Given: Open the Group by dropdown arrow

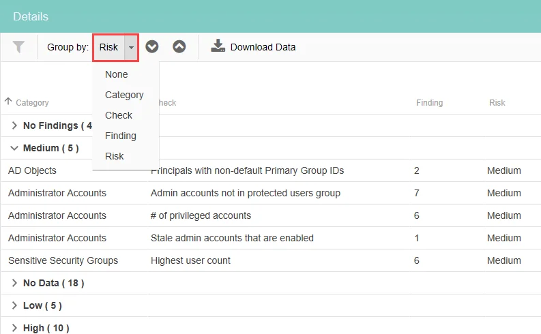Looking at the screenshot, I should point(131,47).
